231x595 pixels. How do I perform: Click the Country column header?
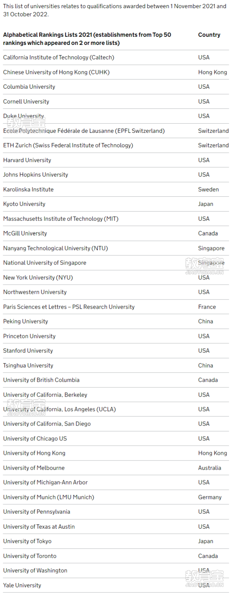point(209,35)
